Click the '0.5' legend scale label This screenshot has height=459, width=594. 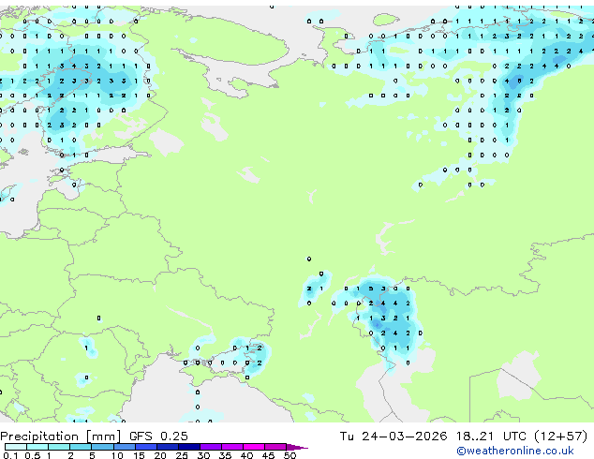[x=33, y=455]
